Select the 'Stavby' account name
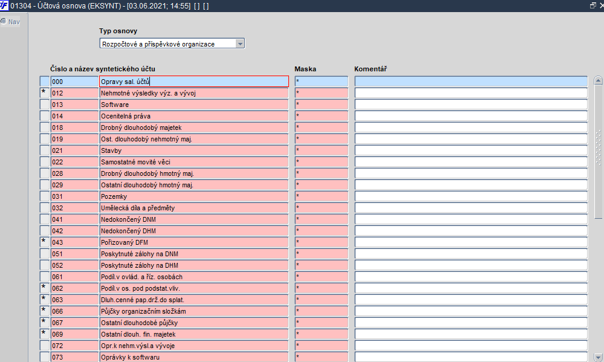 pyautogui.click(x=194, y=150)
